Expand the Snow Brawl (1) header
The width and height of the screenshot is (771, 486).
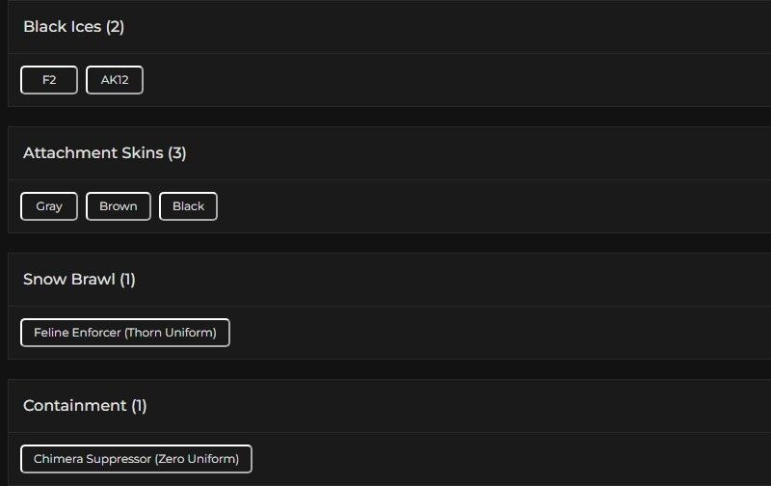click(x=385, y=280)
